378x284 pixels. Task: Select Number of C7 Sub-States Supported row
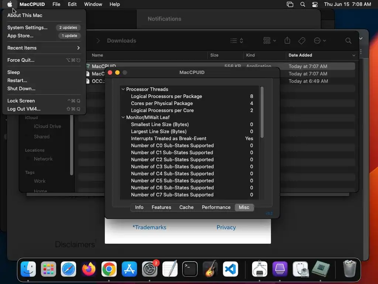(x=190, y=195)
